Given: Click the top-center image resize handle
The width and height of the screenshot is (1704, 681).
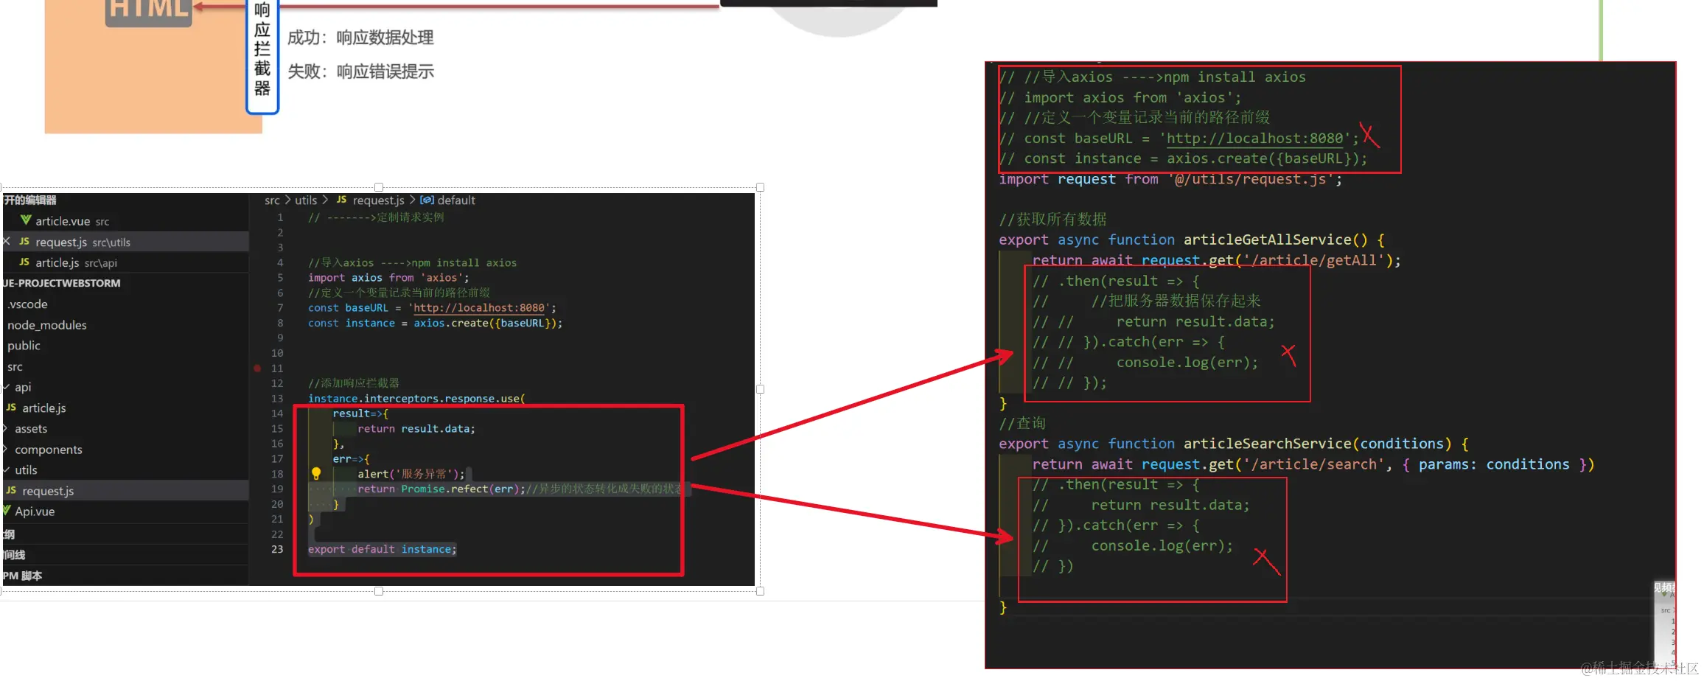Looking at the screenshot, I should point(379,187).
